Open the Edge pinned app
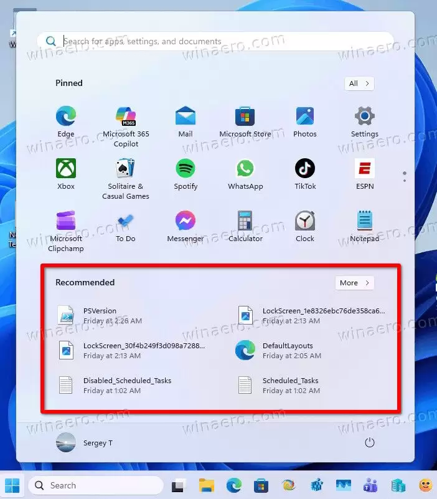The image size is (437, 499). pyautogui.click(x=66, y=121)
